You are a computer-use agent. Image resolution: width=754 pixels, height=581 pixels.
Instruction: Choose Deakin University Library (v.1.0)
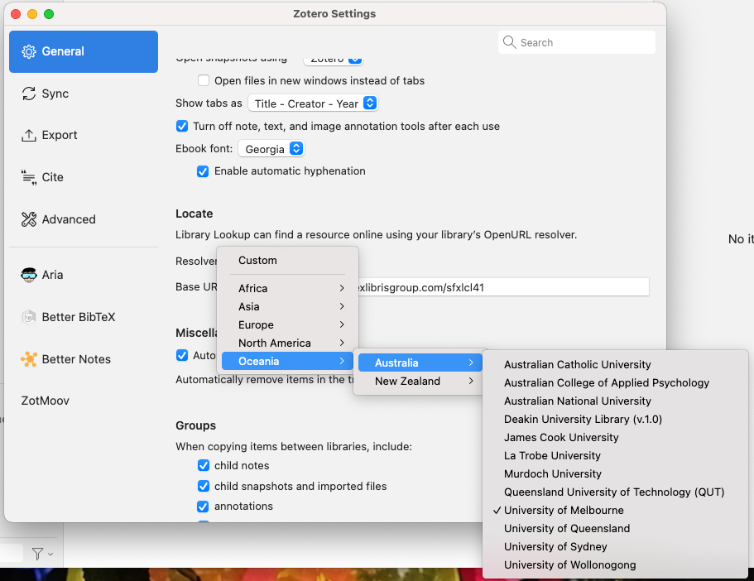pyautogui.click(x=616, y=420)
